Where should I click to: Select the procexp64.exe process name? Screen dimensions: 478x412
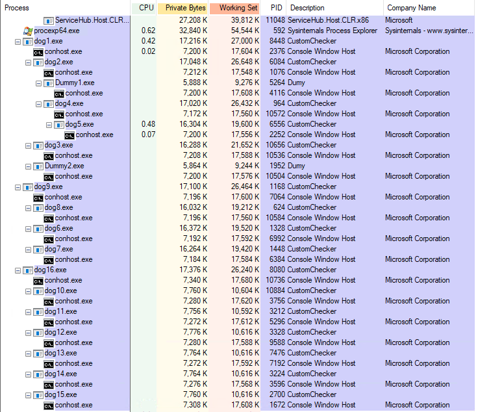(x=57, y=31)
